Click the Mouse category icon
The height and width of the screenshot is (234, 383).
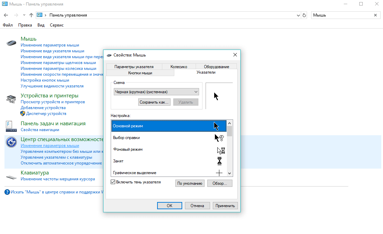coord(11,43)
